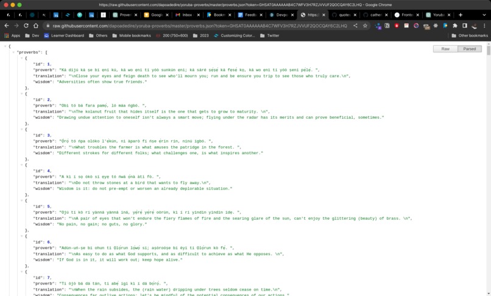Collapse the object with id 5
Screen dimensions: 491x296
click(21, 200)
